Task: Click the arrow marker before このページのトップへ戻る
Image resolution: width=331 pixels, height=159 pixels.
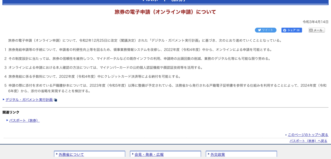Action: pos(286,135)
